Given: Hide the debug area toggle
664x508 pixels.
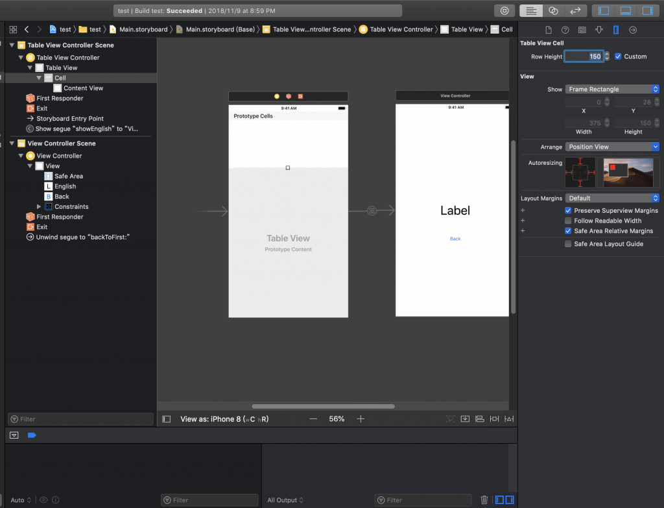Looking at the screenshot, I should click(14, 435).
